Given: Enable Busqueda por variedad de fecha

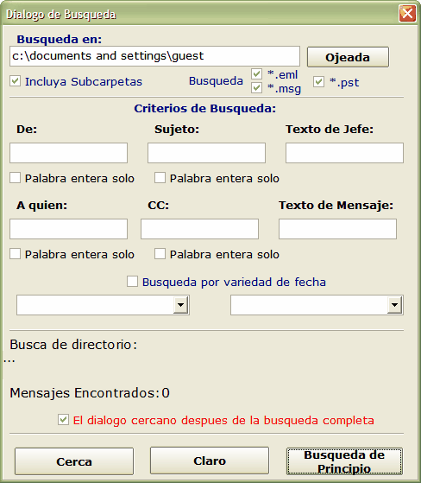Looking at the screenshot, I should click(132, 282).
